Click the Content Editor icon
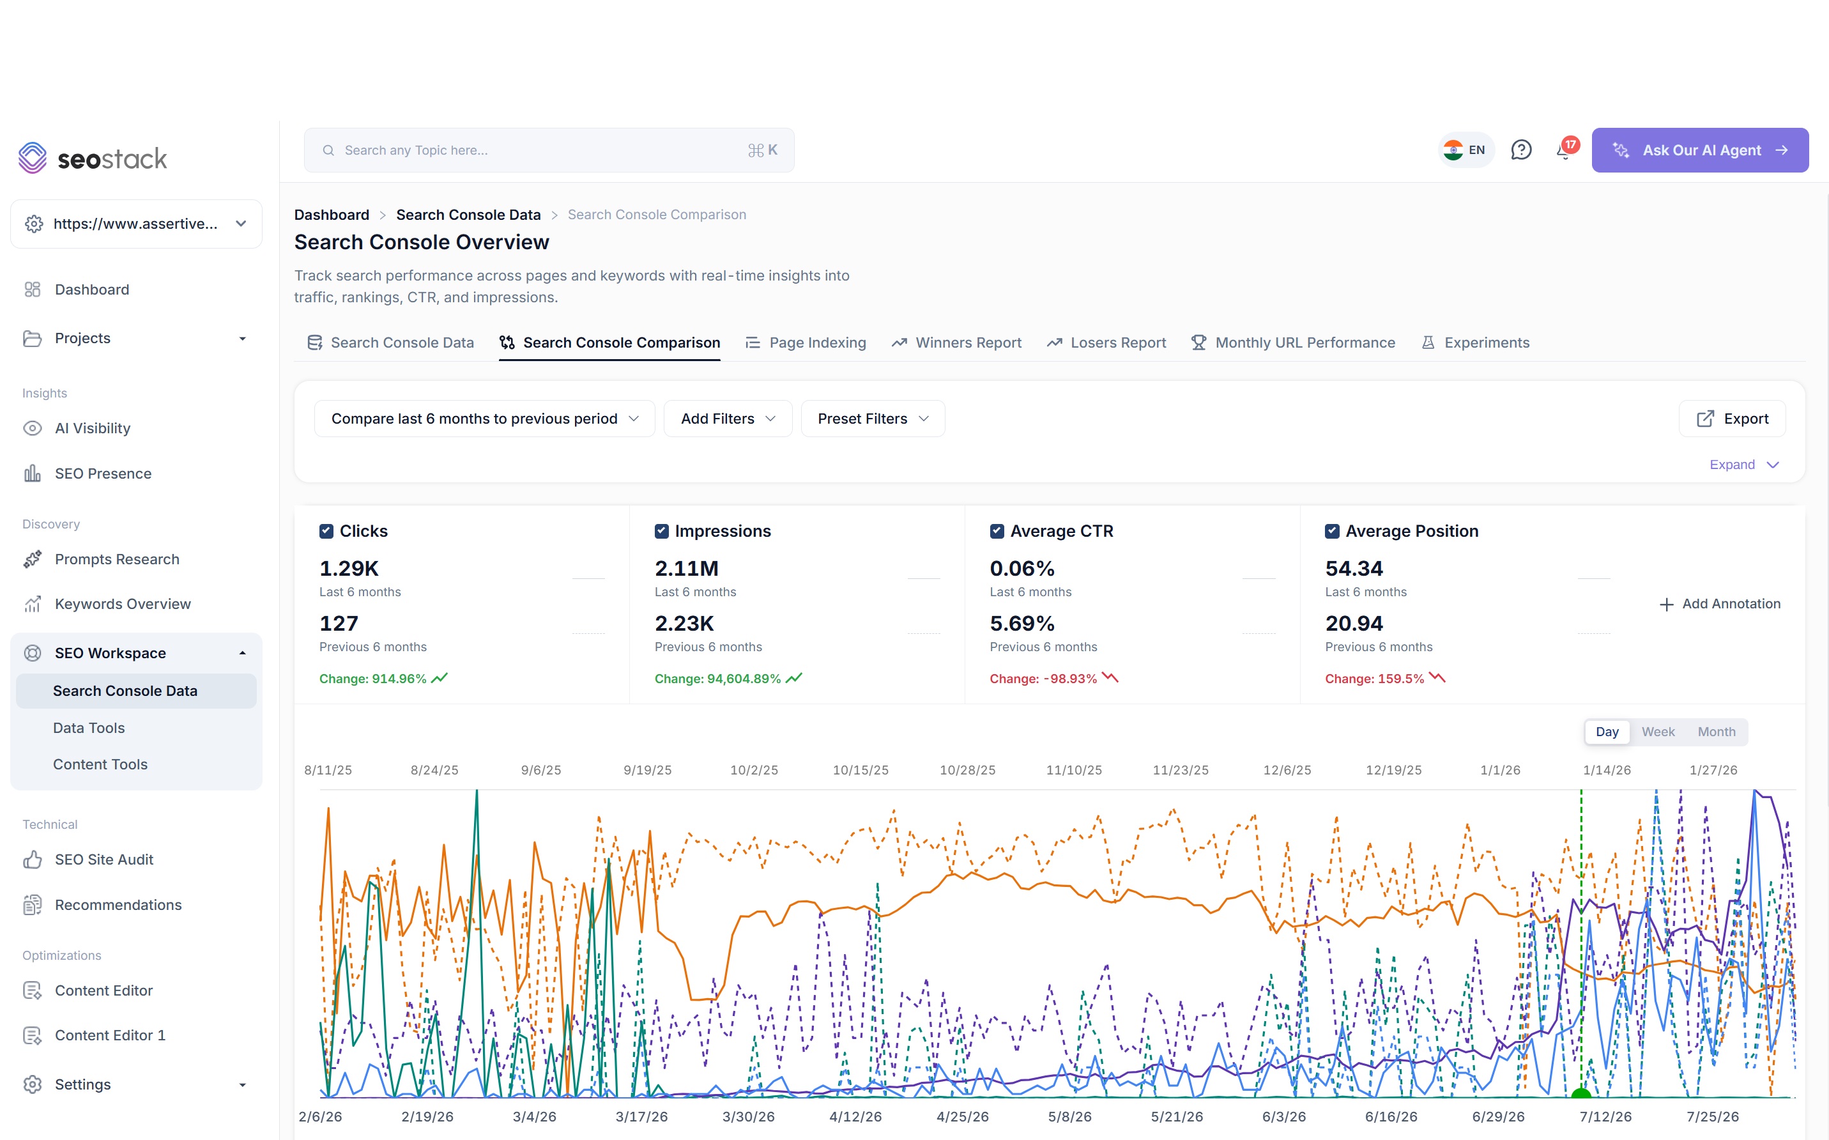Screen dimensions: 1829x1140 tap(33, 990)
